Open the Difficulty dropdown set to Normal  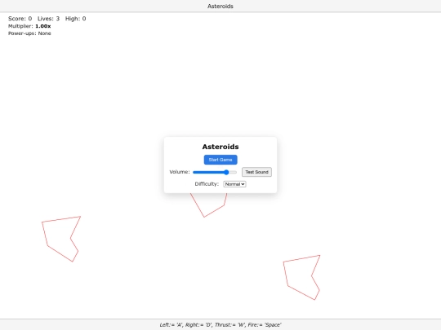235,184
